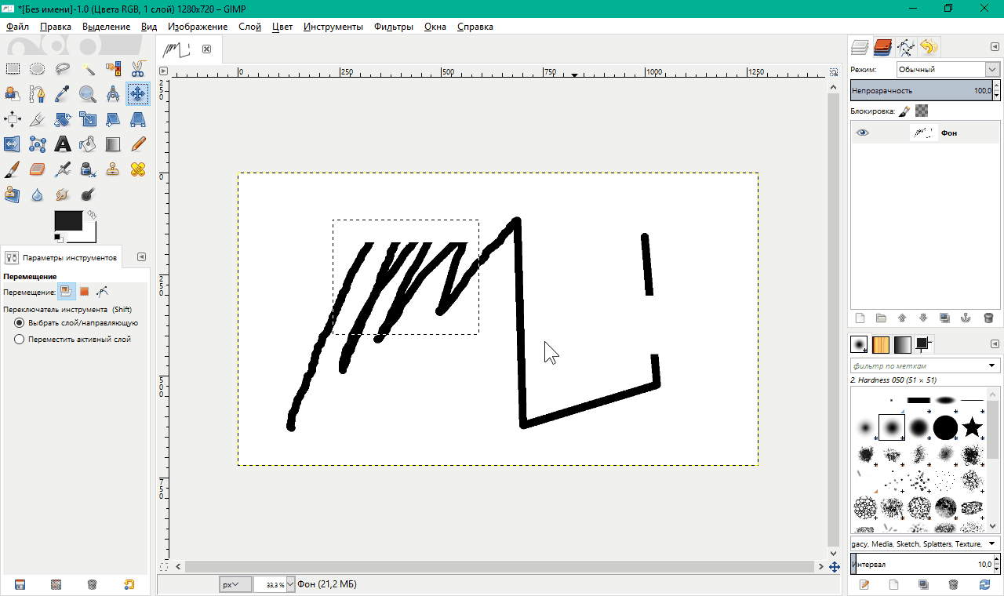
Task: Delete layer with the trash icon
Action: (x=988, y=318)
